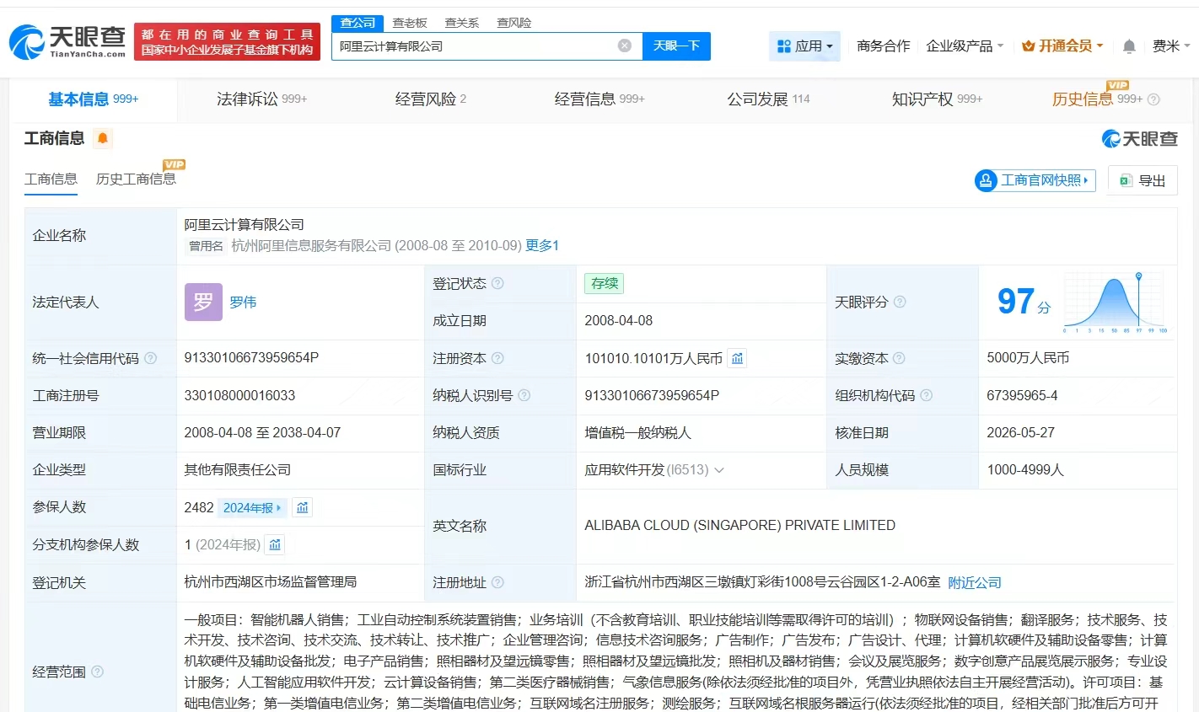Viewport: 1199px width, 712px height.
Task: Click the orange alert bell beside 工商信息
Action: tap(103, 138)
